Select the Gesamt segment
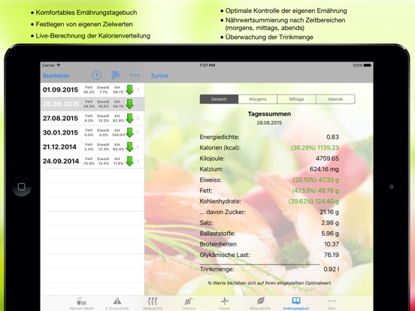The image size is (415, 311). pyautogui.click(x=219, y=99)
